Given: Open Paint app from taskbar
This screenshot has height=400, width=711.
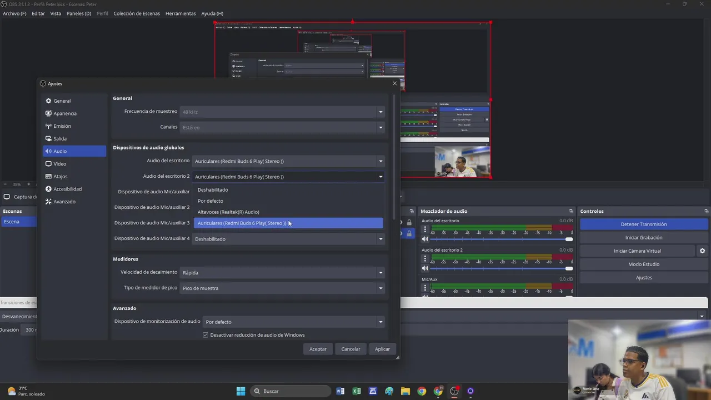Looking at the screenshot, I should pyautogui.click(x=389, y=391).
